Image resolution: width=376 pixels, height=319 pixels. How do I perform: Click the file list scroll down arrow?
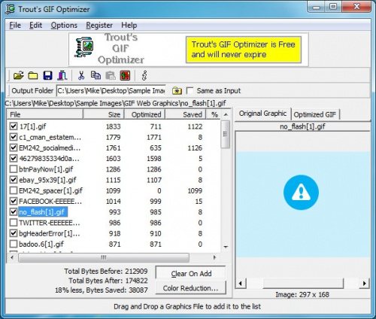point(226,247)
